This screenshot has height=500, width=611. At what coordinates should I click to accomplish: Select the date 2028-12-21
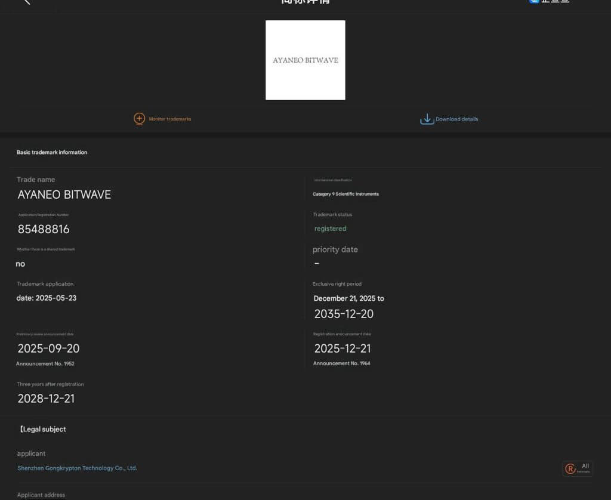[x=46, y=399]
